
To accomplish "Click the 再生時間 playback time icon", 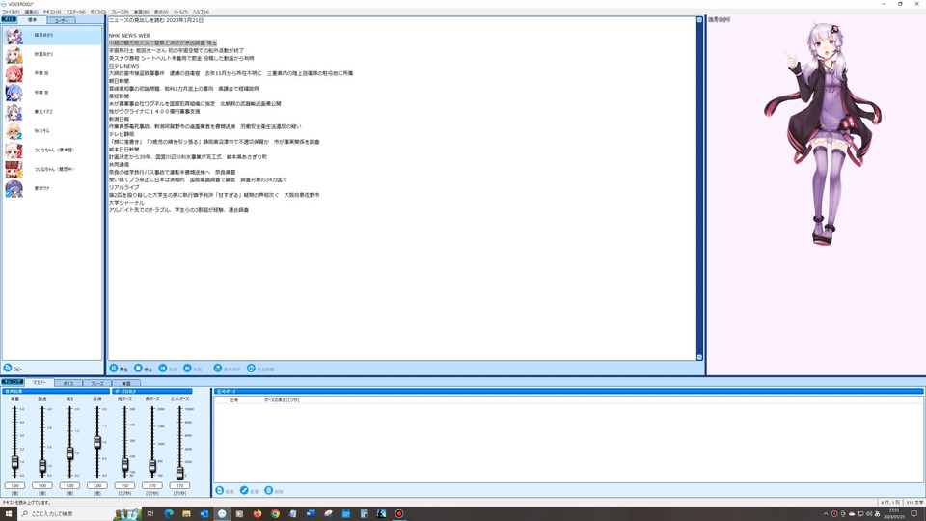I will tap(251, 368).
